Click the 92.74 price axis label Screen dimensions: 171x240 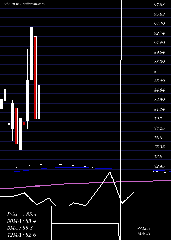pyautogui.click(x=159, y=33)
